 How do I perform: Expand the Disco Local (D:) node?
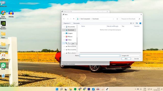(64, 47)
